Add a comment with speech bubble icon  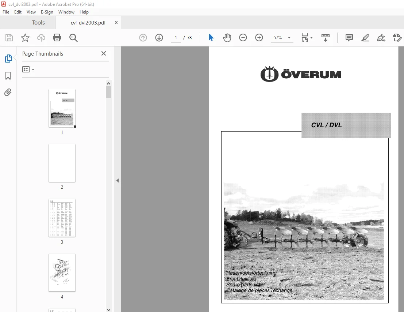(349, 38)
